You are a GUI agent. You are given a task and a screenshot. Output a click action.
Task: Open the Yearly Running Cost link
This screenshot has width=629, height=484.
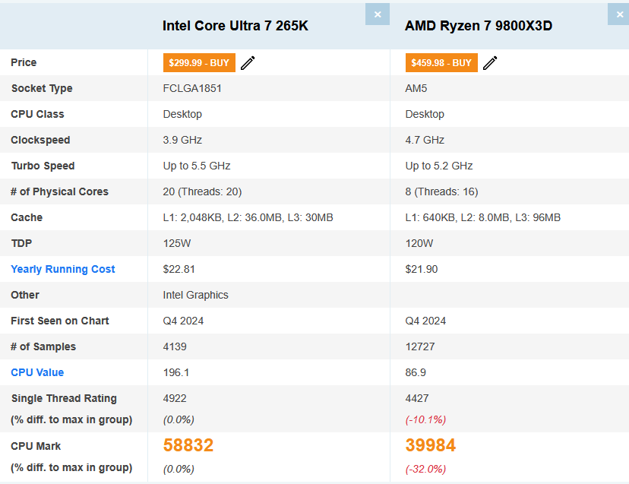point(62,269)
